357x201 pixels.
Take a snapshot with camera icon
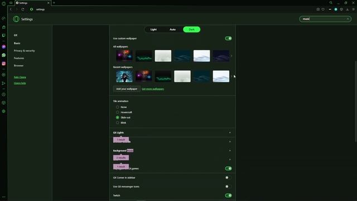[x=318, y=9]
